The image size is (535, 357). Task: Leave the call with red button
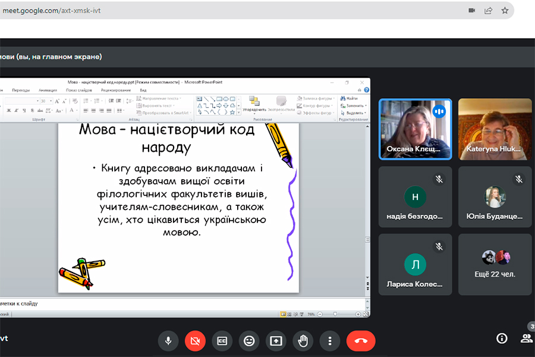pyautogui.click(x=361, y=341)
